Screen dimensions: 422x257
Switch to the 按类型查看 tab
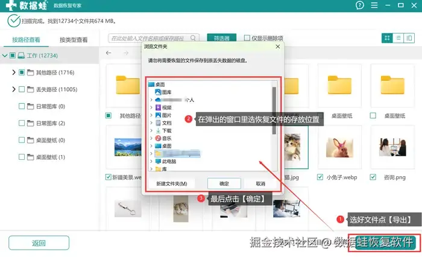point(74,40)
